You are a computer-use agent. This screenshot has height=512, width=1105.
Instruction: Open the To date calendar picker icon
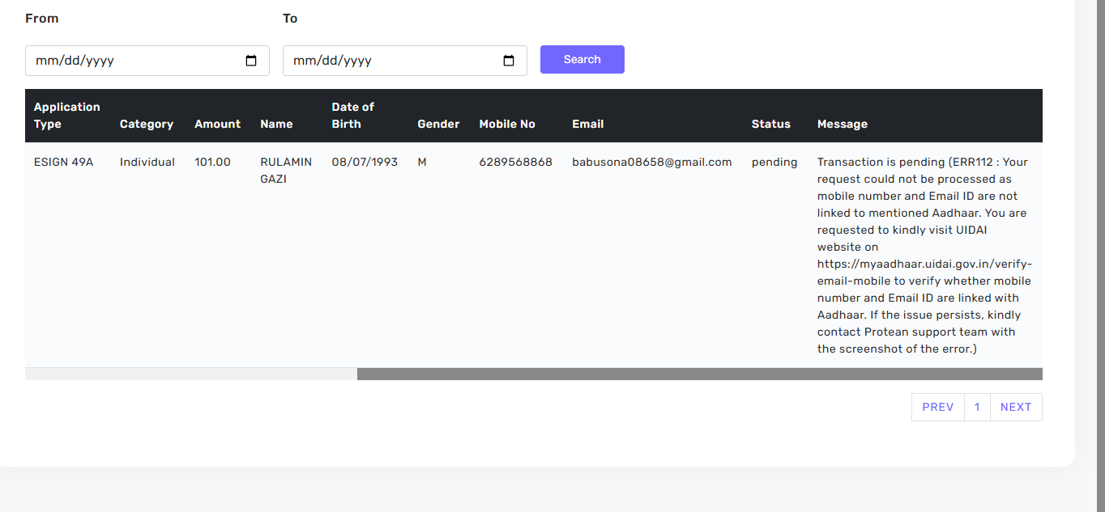[509, 61]
